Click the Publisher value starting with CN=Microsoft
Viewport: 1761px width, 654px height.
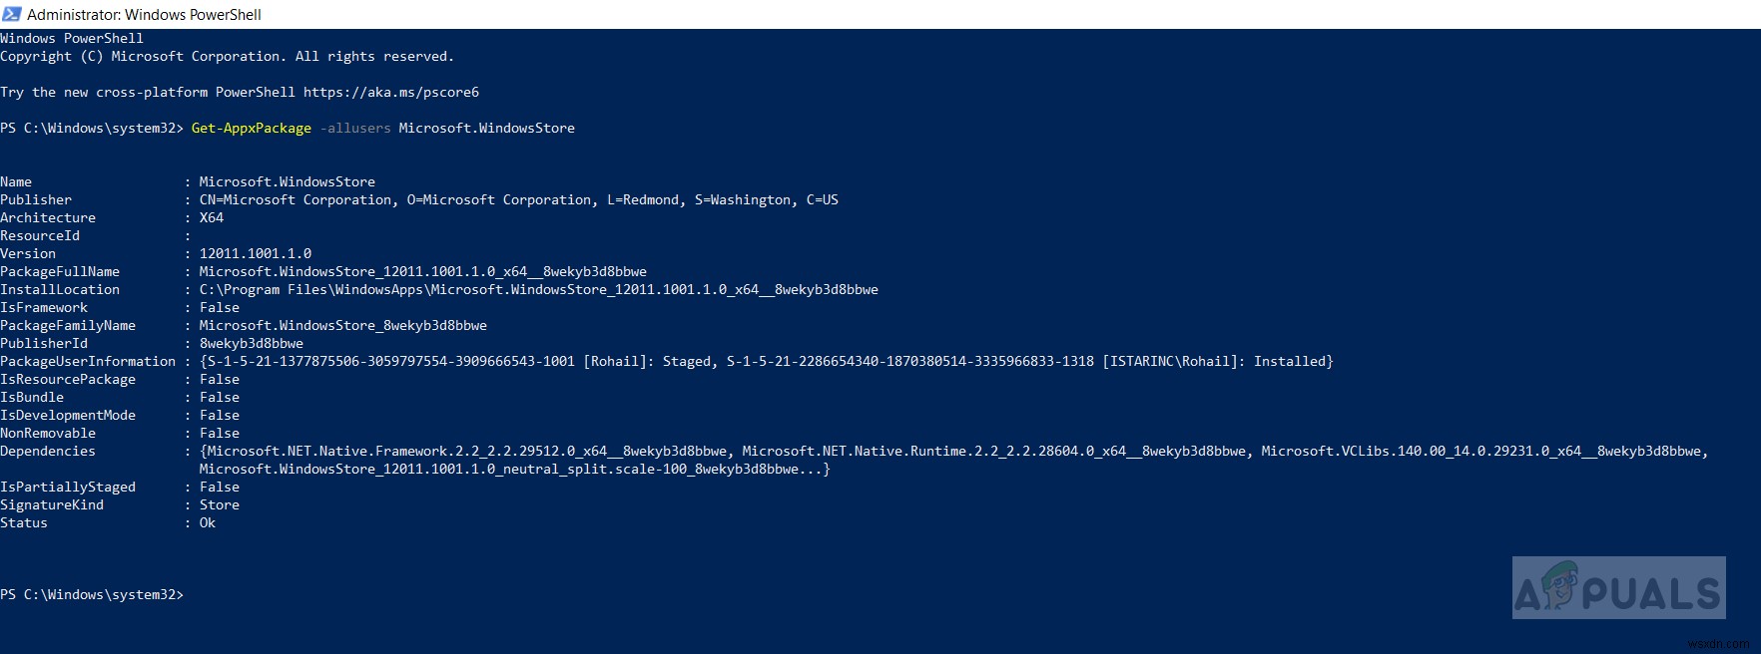click(x=518, y=199)
